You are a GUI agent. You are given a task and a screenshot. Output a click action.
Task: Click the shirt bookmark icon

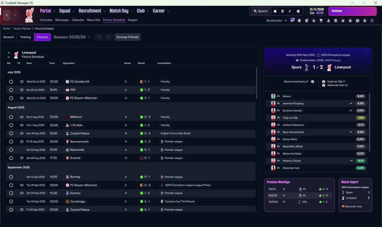pos(299,21)
